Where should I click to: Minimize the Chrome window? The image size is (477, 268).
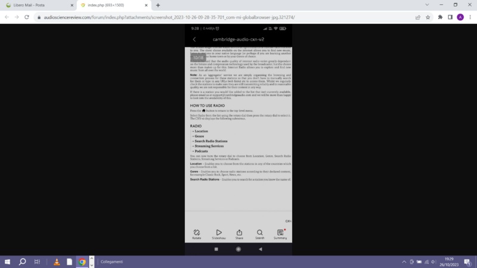click(441, 5)
